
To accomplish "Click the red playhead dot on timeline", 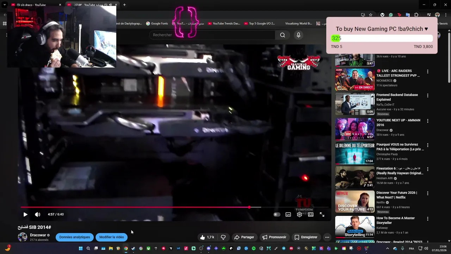I will (x=249, y=207).
